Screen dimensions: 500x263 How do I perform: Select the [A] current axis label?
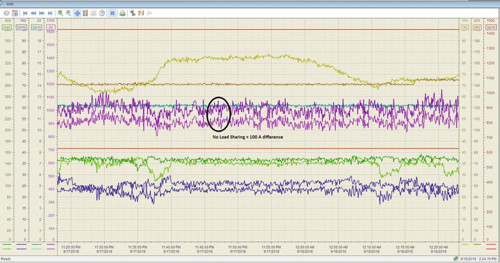[x=50, y=28]
